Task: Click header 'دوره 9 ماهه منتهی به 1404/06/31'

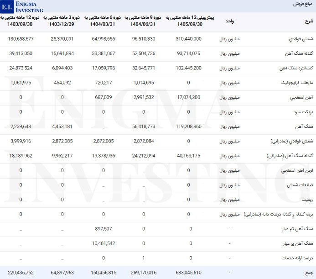Action: (x=143, y=21)
